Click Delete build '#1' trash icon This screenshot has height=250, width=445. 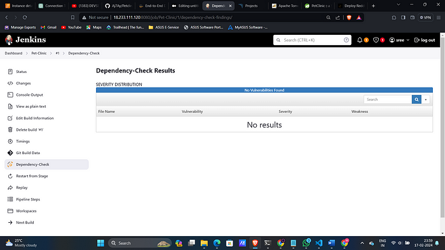(10, 129)
